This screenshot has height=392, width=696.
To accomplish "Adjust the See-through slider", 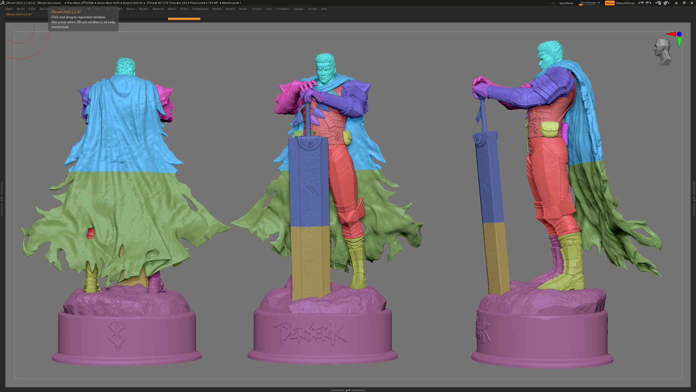I will pyautogui.click(x=590, y=3).
